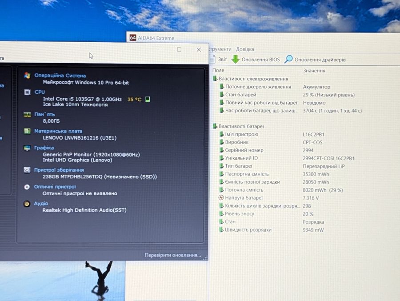Click the CPU chip icon

click(x=27, y=92)
